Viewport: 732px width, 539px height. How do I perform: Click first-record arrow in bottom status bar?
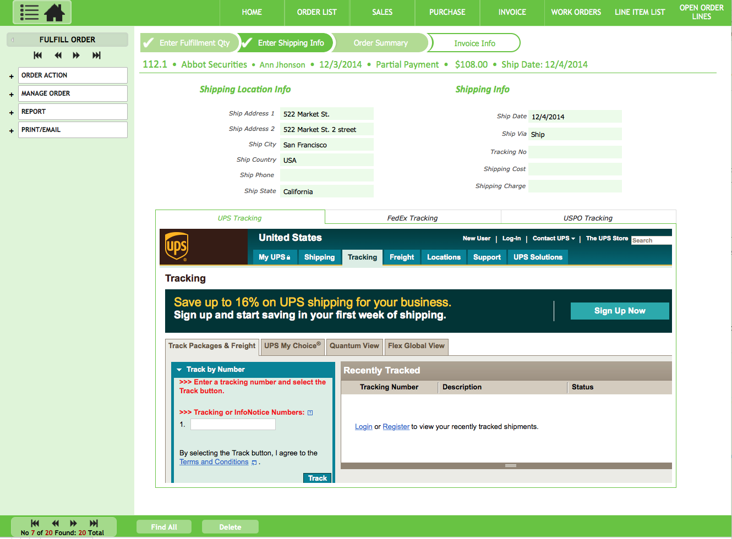(x=35, y=523)
